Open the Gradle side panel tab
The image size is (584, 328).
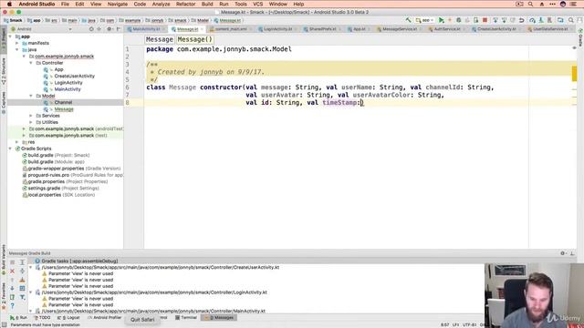580,37
